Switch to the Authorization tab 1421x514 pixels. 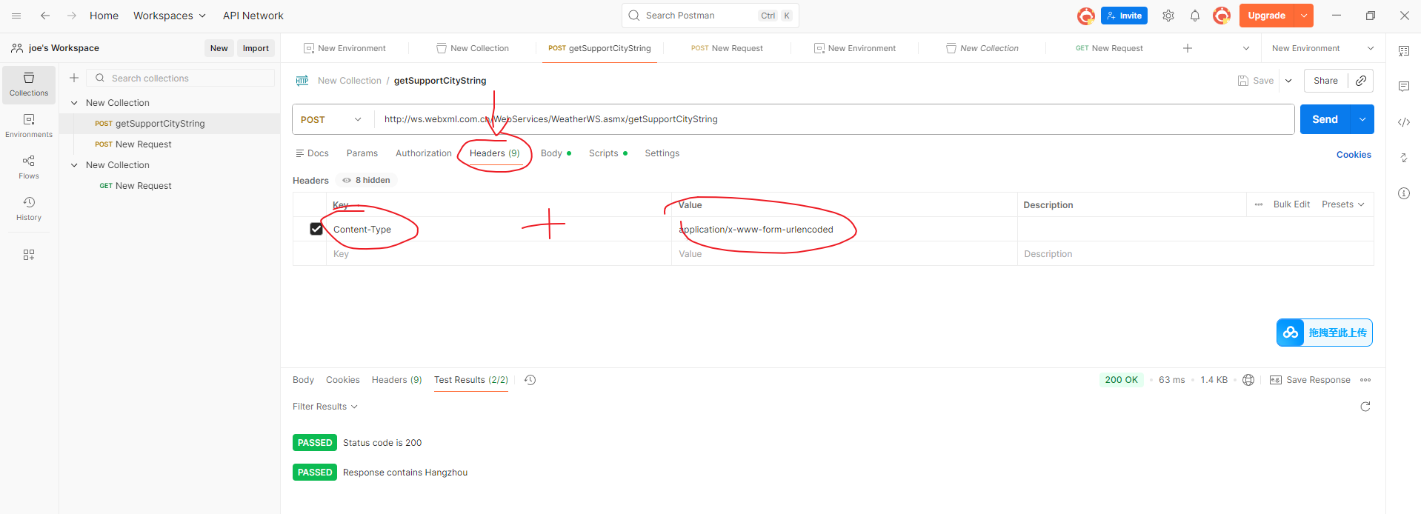424,153
